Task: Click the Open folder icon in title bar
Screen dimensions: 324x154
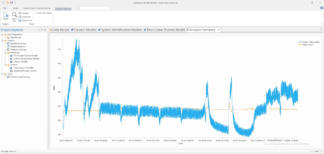Action: click(x=8, y=3)
